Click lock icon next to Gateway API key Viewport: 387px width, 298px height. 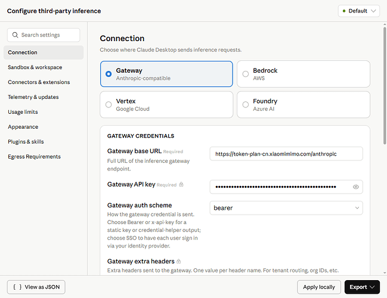pyautogui.click(x=181, y=185)
